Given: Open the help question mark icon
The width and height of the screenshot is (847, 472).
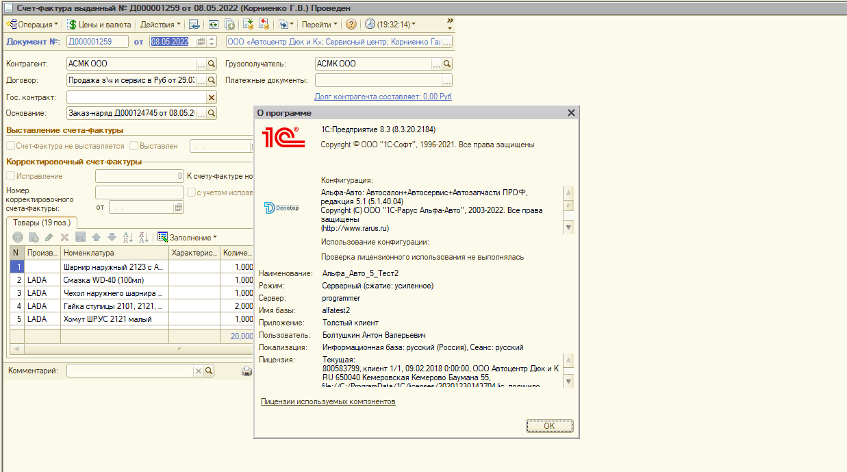Looking at the screenshot, I should [351, 24].
